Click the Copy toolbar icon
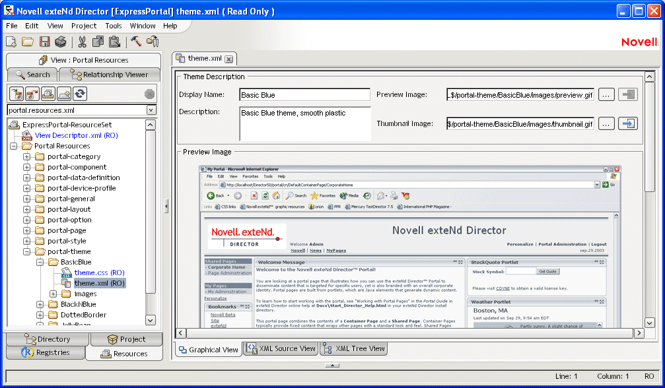 tap(98, 42)
